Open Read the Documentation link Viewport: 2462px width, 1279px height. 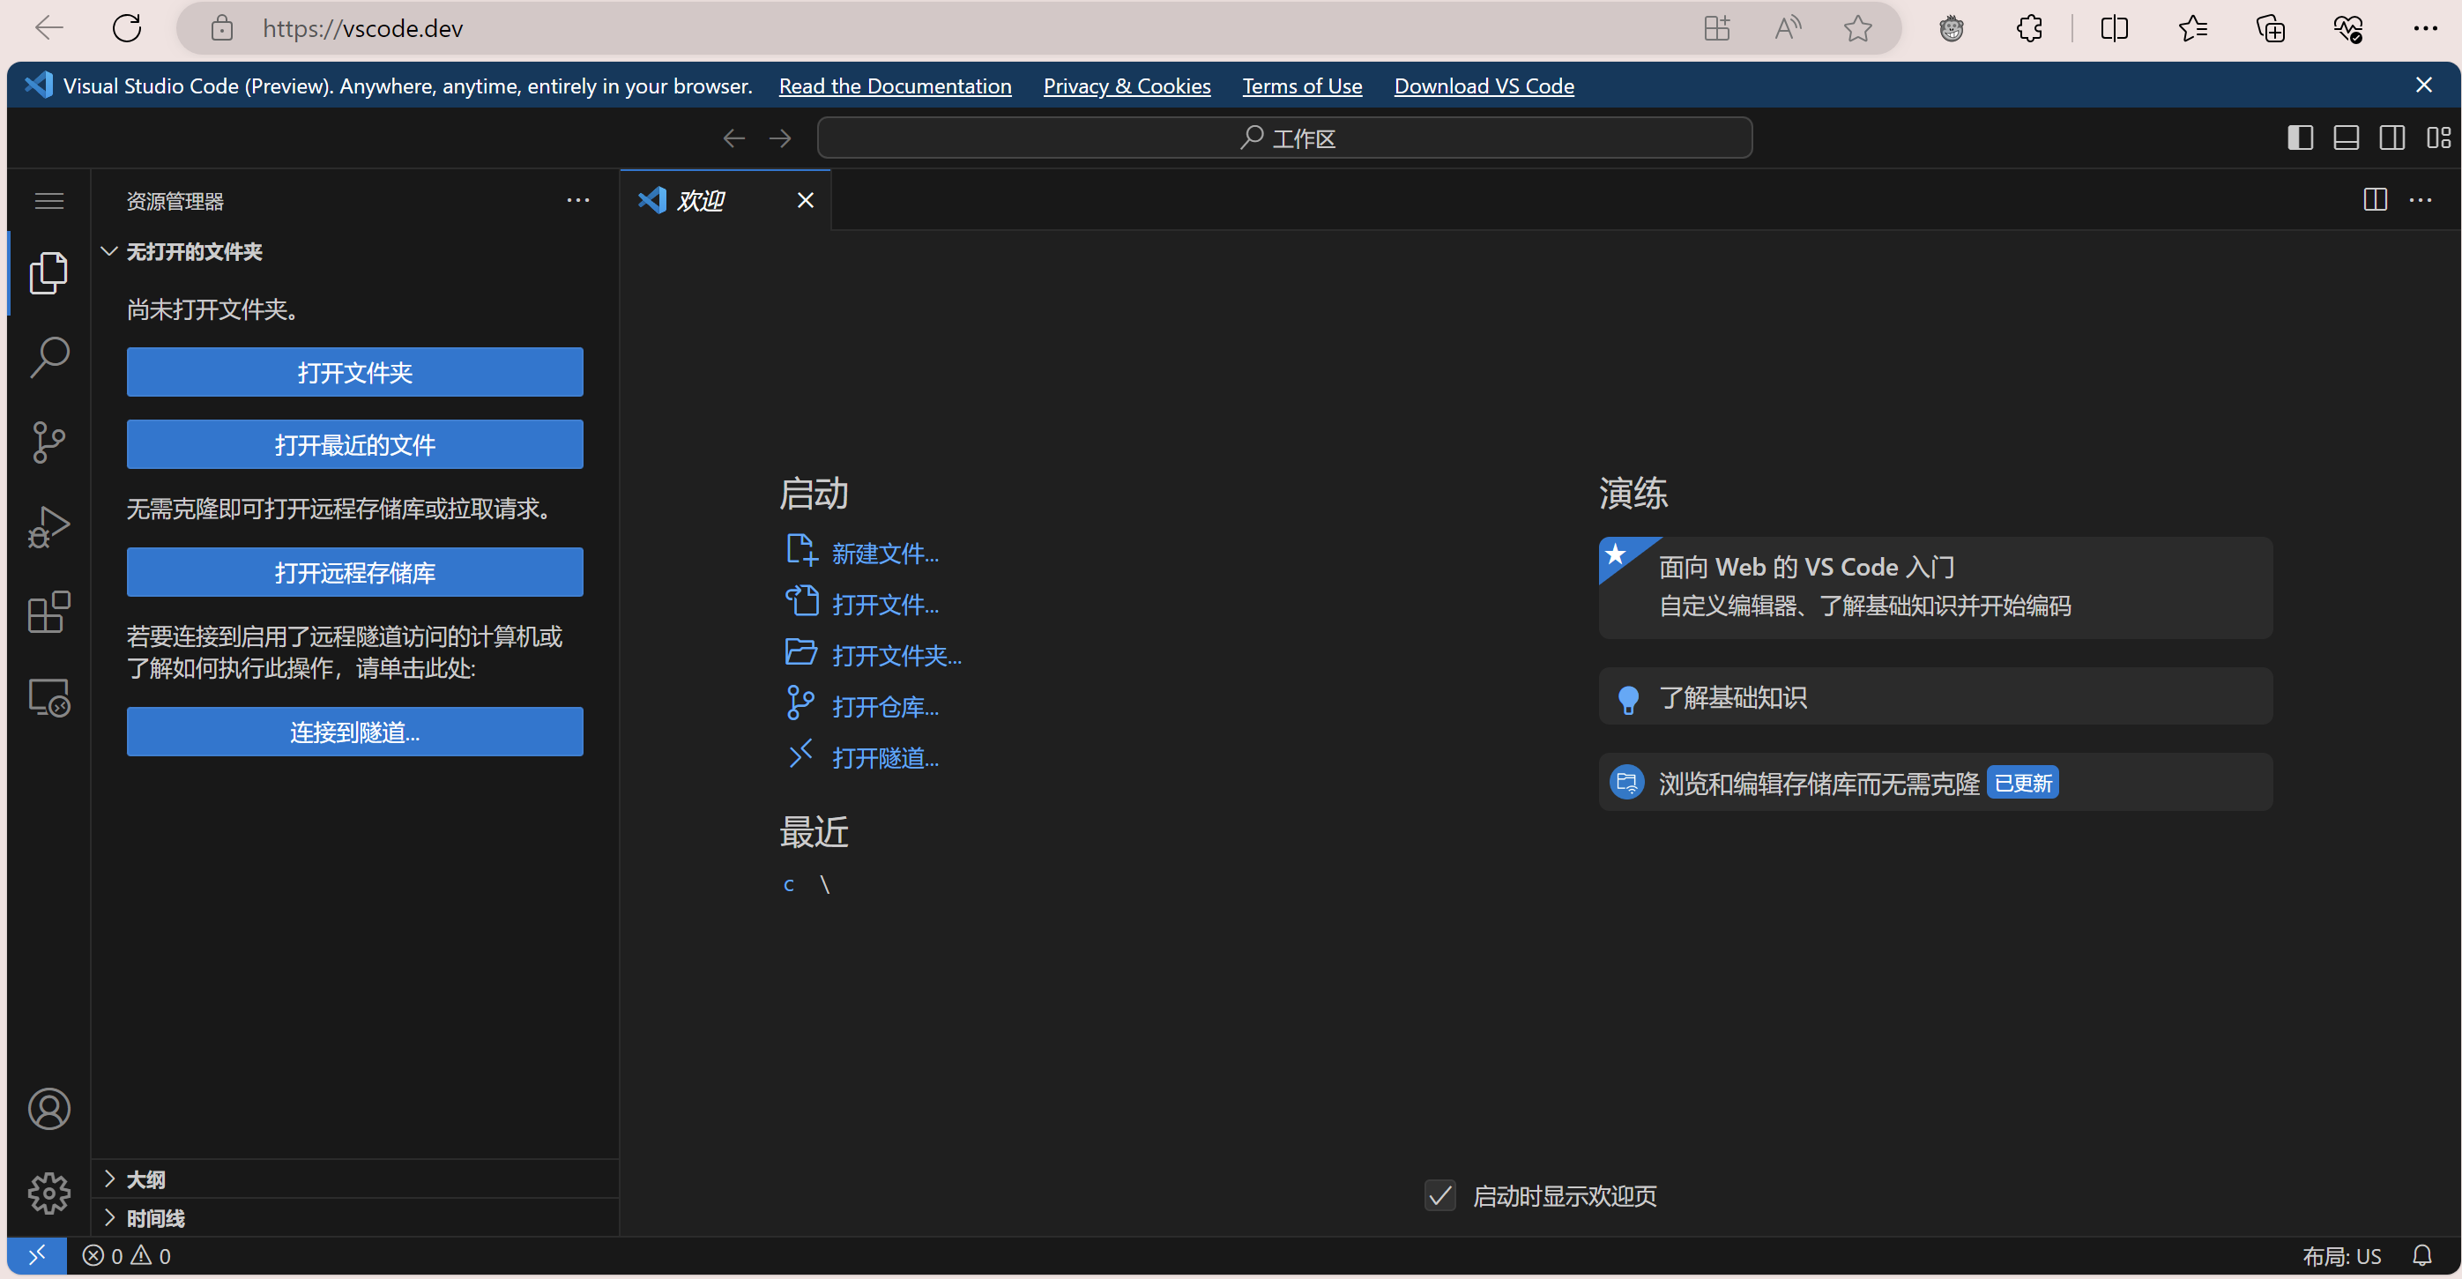pyautogui.click(x=895, y=86)
